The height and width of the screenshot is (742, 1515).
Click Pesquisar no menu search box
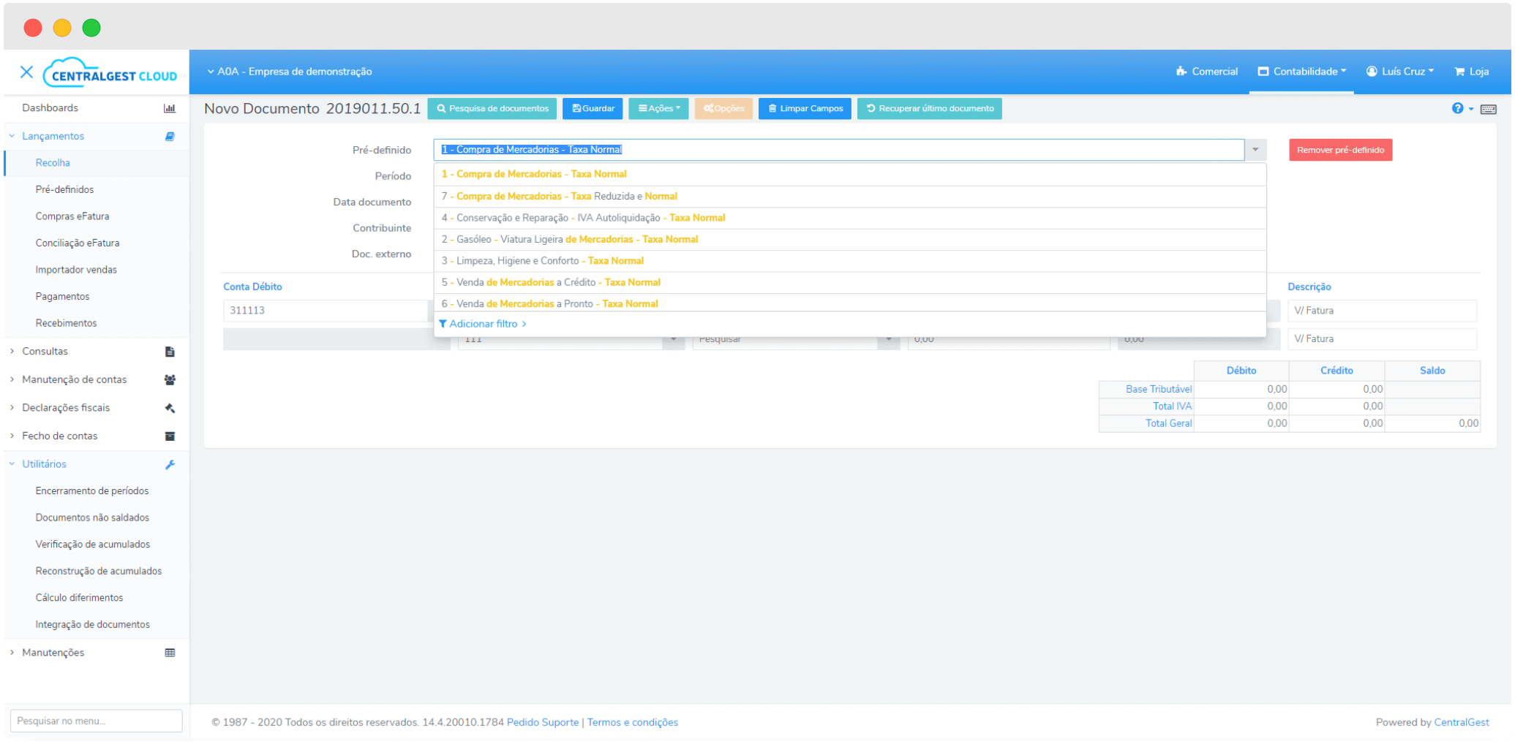(97, 721)
